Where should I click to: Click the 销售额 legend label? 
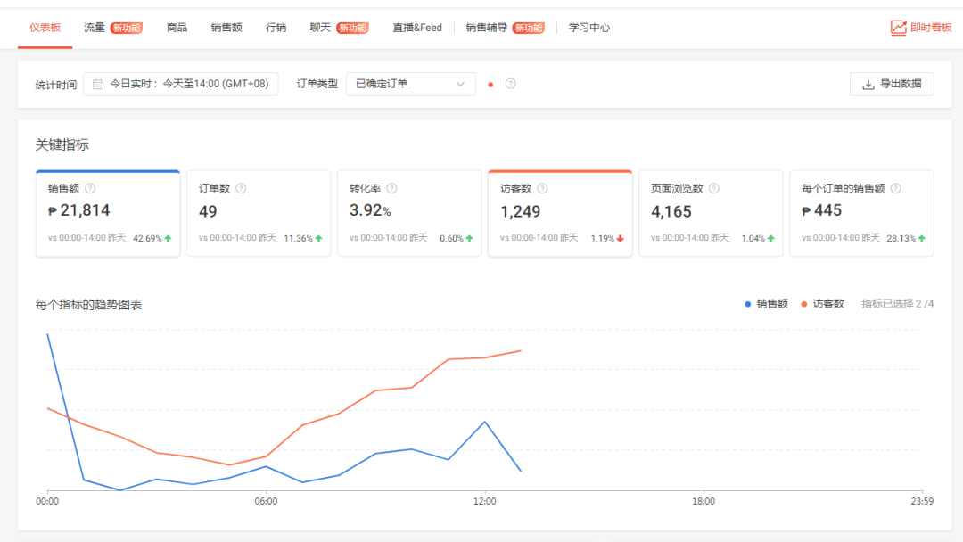coord(772,304)
